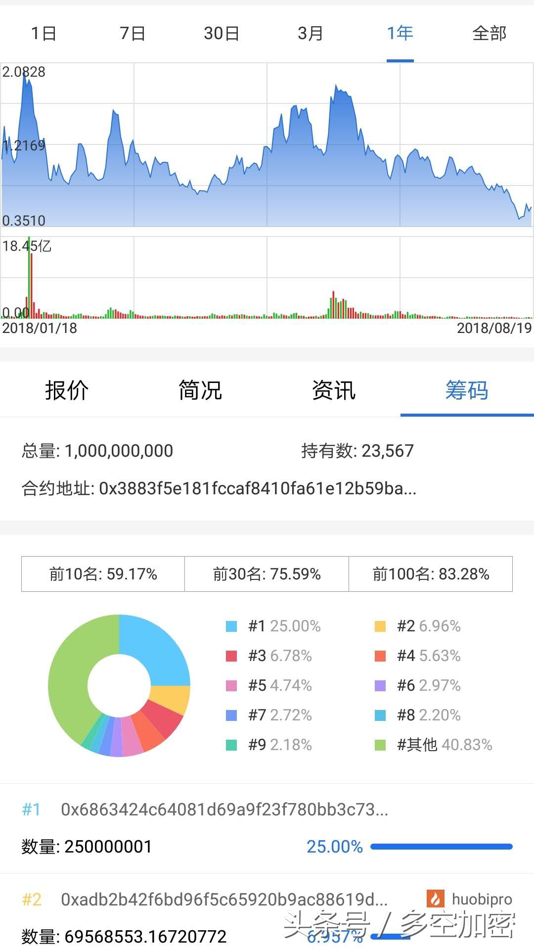Tap the 前30名: 75.59% cell

pyautogui.click(x=267, y=574)
